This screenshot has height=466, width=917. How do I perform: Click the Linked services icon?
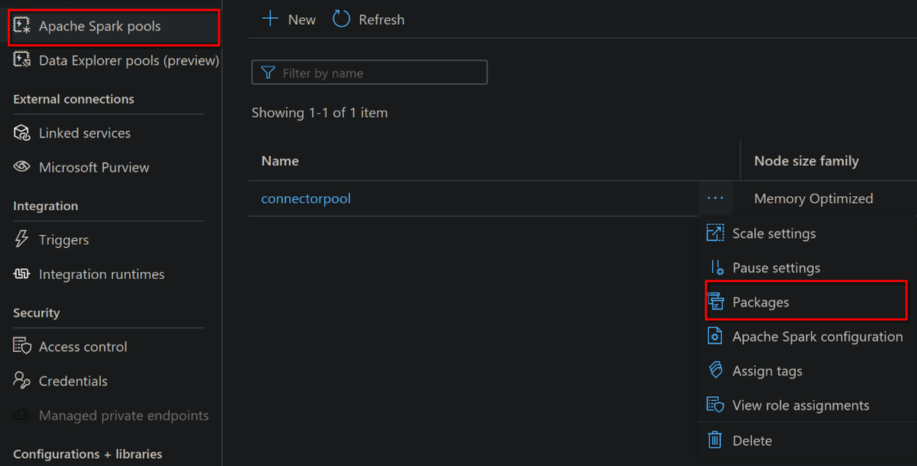point(22,133)
